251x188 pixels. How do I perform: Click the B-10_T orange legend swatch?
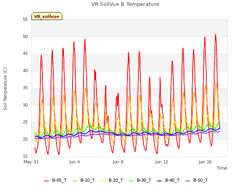(x=75, y=181)
